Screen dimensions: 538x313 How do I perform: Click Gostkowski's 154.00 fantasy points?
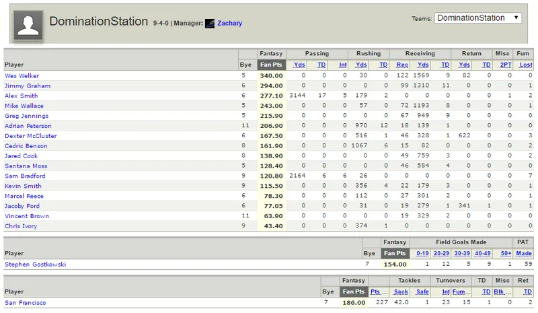tap(395, 265)
